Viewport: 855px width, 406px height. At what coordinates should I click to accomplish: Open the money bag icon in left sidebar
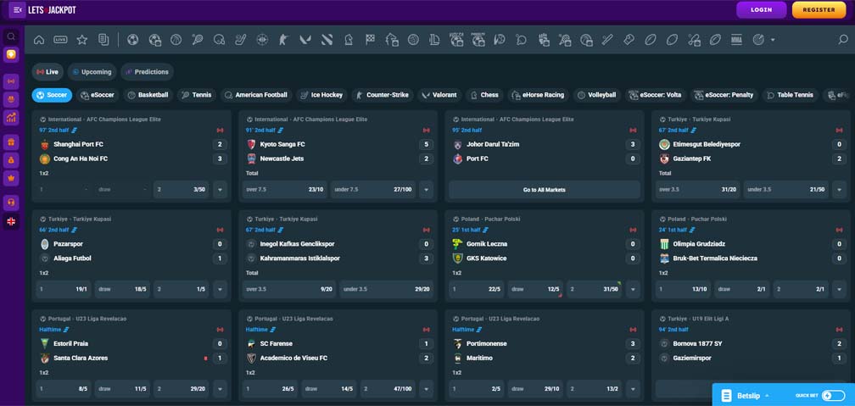tap(12, 159)
